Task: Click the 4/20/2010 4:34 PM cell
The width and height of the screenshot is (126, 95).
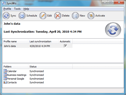Action: pos(40,46)
